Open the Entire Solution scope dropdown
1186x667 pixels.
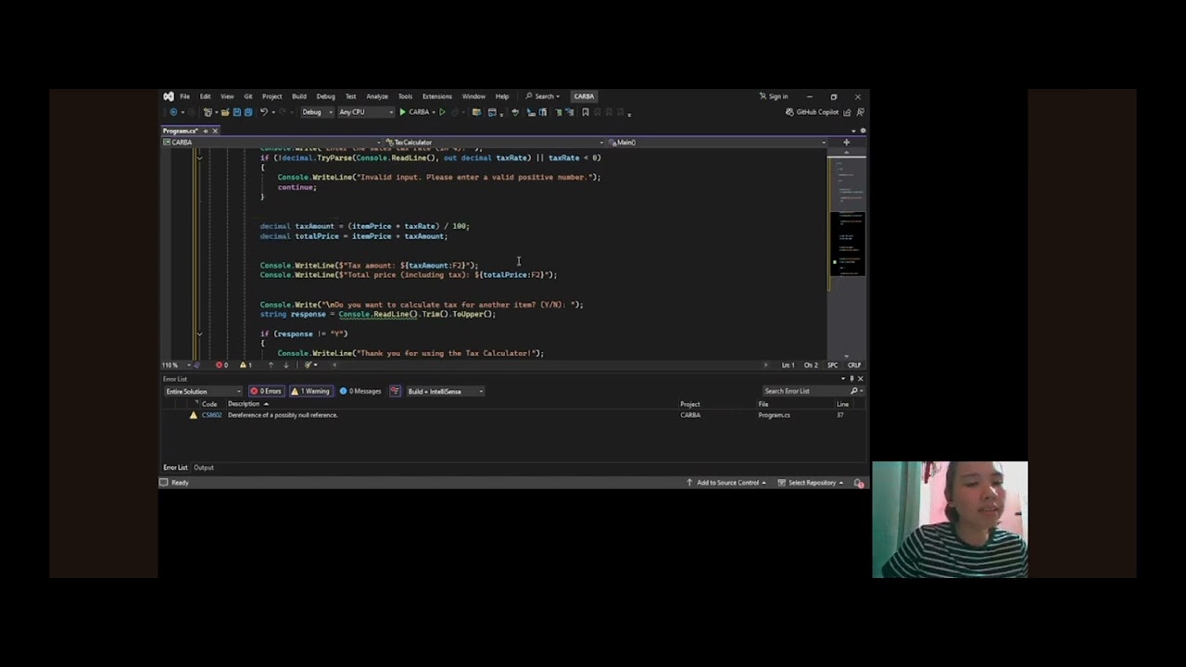(x=203, y=391)
